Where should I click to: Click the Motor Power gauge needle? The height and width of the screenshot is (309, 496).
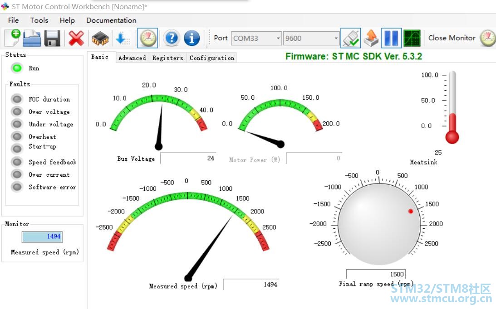pyautogui.click(x=265, y=140)
